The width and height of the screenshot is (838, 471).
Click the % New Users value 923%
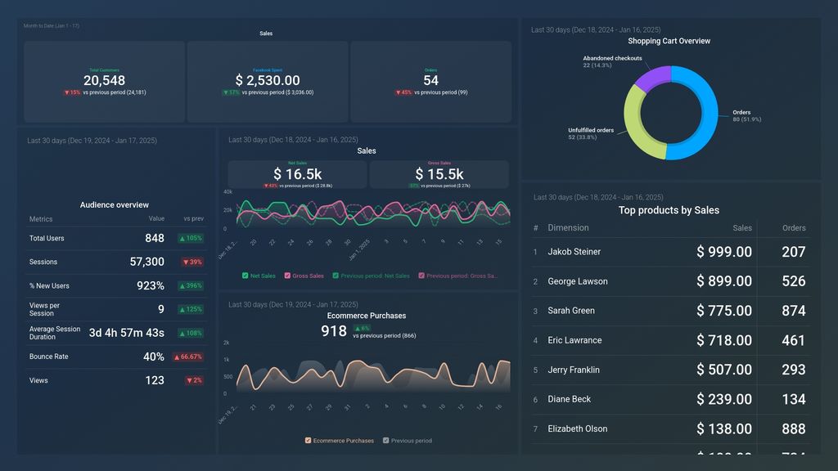coord(151,285)
